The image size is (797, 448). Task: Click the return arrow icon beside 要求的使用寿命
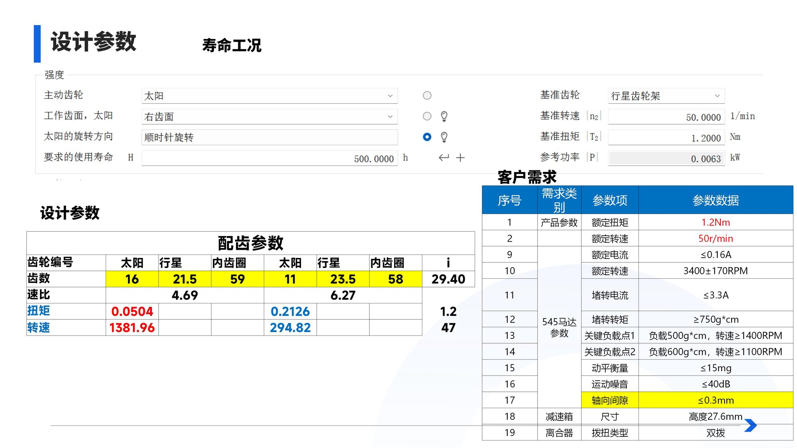tap(444, 158)
